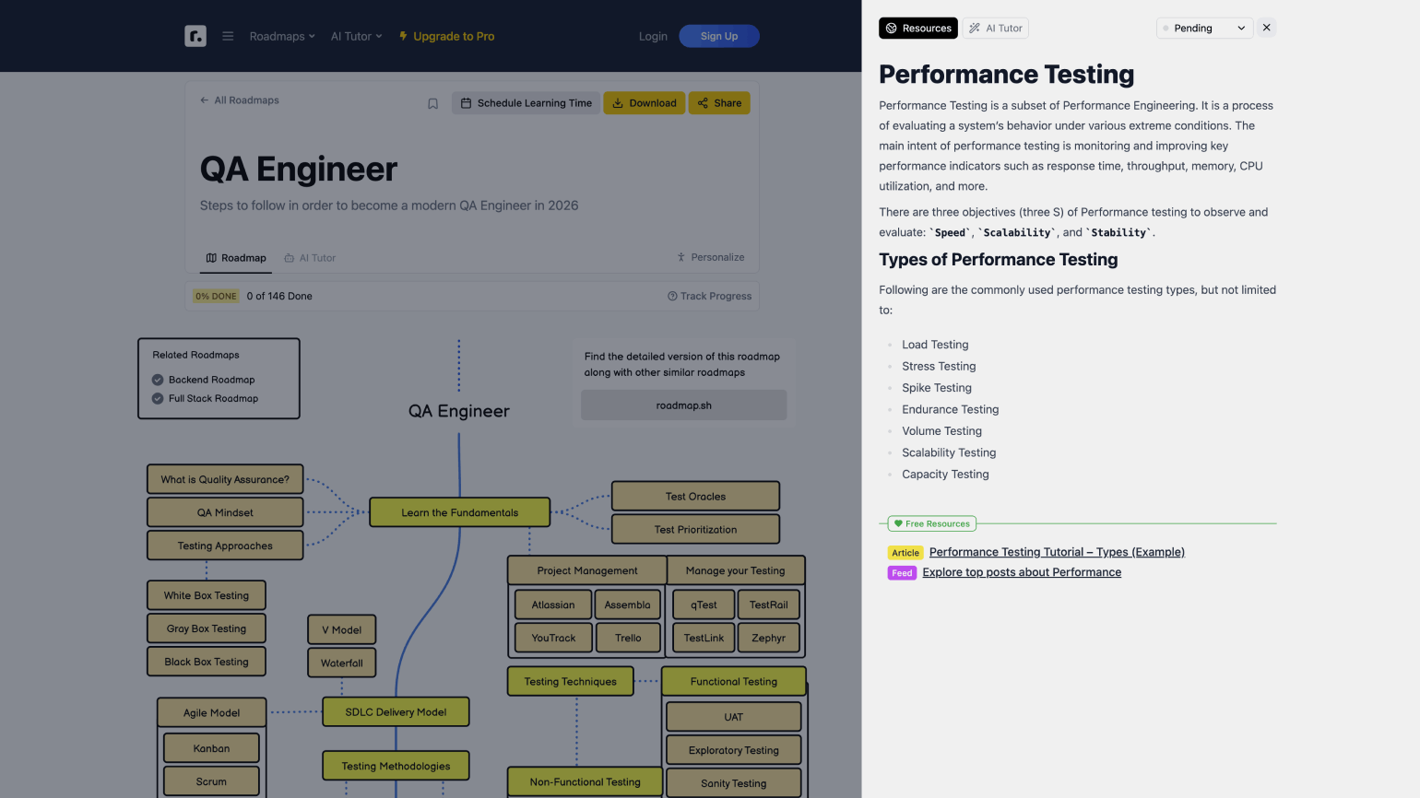Close the Performance Testing panel
The height and width of the screenshot is (798, 1420).
[1267, 28]
